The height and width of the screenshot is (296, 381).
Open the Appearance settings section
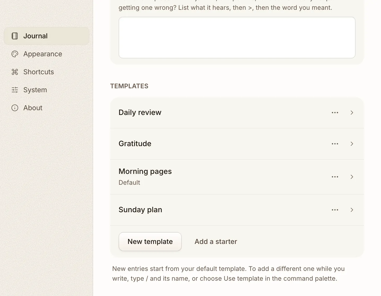pos(46,54)
